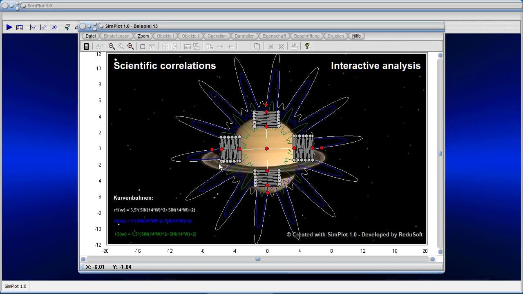The image size is (523, 294).
Task: Click the Kurvenbahnen label
Action: pyautogui.click(x=133, y=198)
